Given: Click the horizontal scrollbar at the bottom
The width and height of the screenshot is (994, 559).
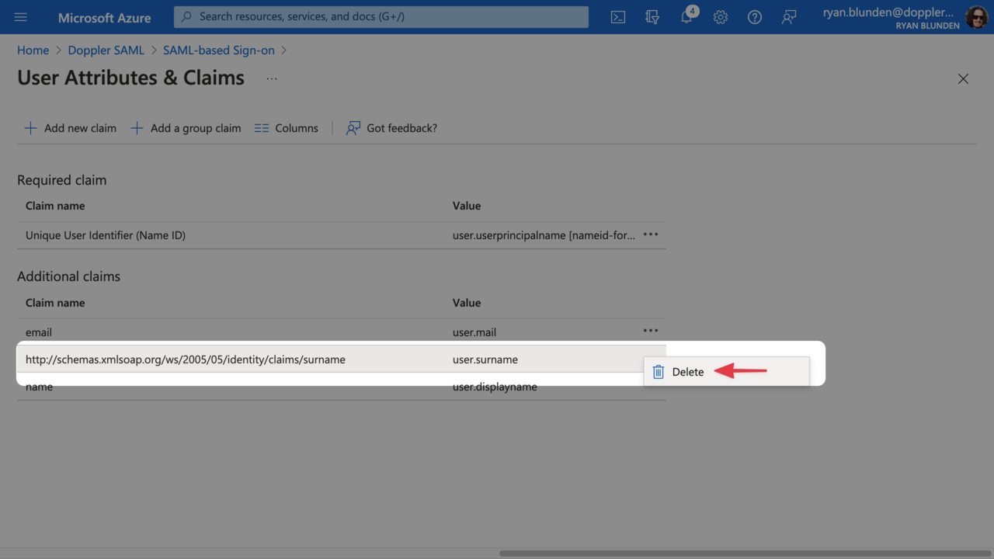Looking at the screenshot, I should (745, 554).
